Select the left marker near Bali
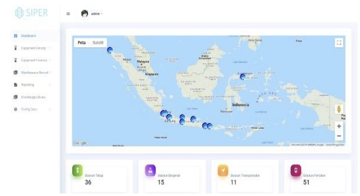 click(205, 125)
